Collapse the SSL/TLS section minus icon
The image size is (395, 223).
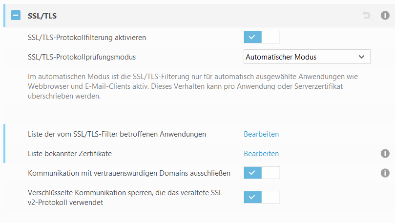coord(16,16)
